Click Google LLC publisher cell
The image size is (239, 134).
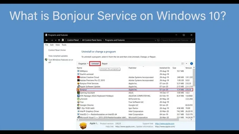click(x=133, y=105)
